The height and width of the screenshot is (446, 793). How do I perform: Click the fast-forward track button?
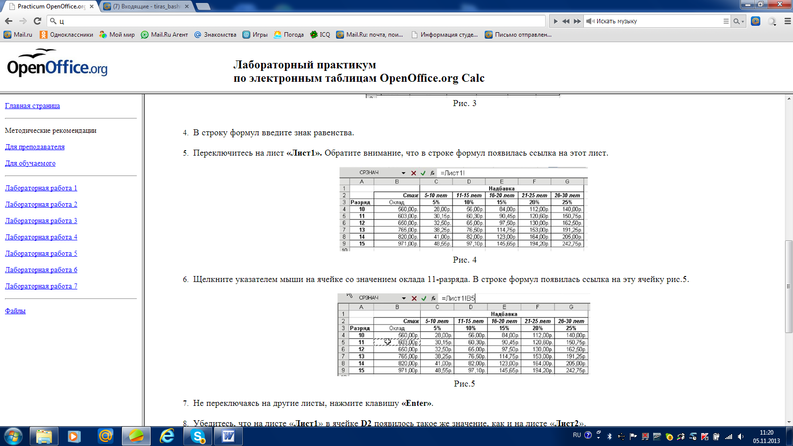click(577, 21)
